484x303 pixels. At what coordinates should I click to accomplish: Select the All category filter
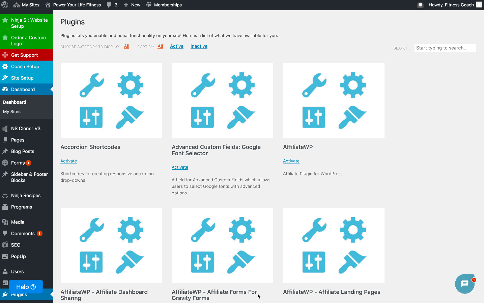[x=126, y=46]
